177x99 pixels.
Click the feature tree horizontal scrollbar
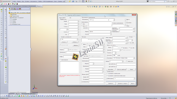[19, 92]
